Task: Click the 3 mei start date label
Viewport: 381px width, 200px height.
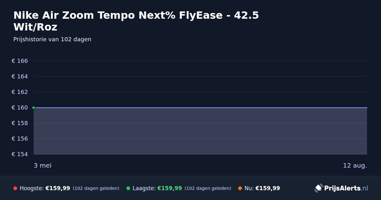Action: [43, 166]
